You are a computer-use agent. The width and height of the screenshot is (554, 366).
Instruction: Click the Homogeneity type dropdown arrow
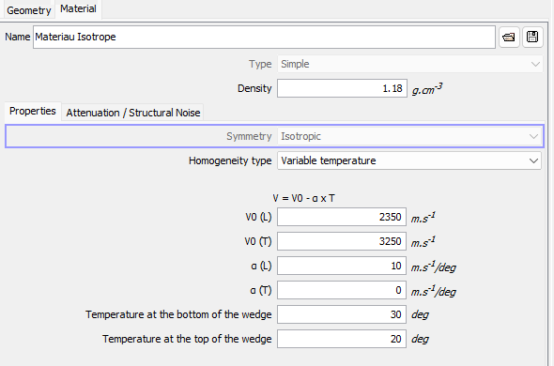pyautogui.click(x=533, y=161)
